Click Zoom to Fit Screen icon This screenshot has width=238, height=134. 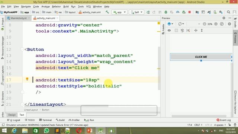coord(222,24)
